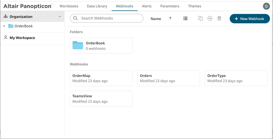Collapse the Organization section chevron
273x139 pixels.
(60, 17)
